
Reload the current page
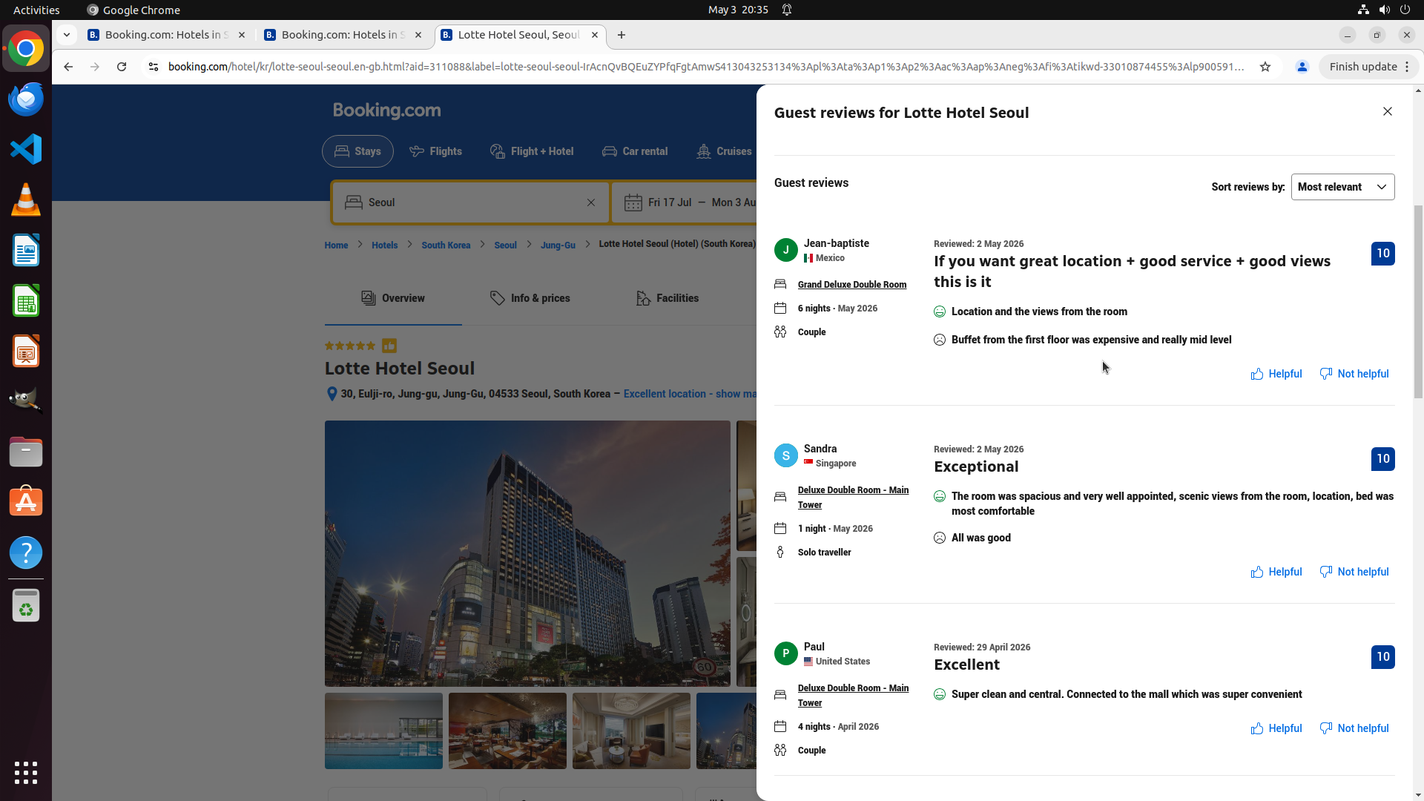point(122,67)
